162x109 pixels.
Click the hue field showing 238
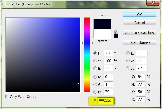pos(108,53)
